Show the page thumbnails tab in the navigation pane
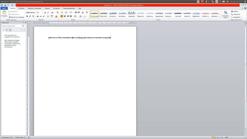The image size is (247, 139). pos(7,30)
